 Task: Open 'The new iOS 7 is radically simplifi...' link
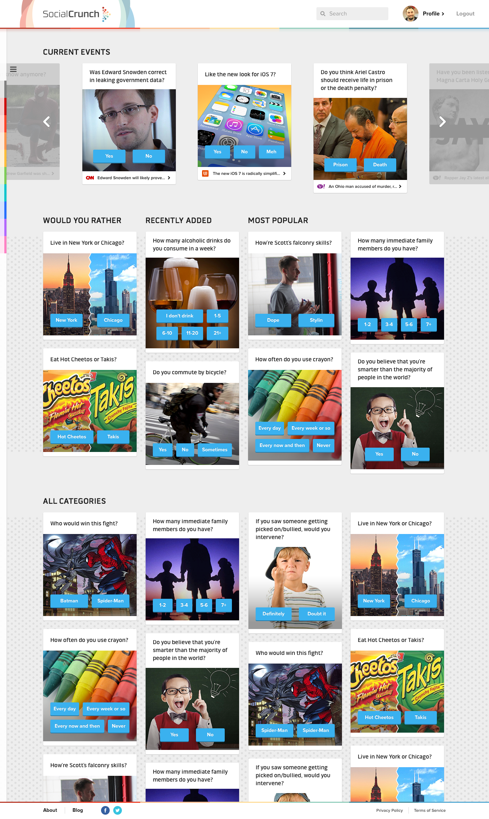pyautogui.click(x=246, y=173)
